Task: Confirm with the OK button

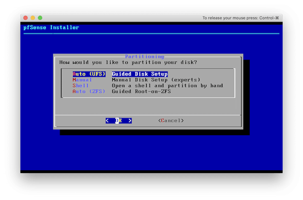Action: 119,121
